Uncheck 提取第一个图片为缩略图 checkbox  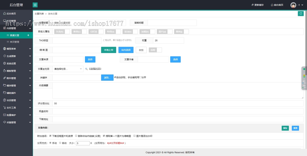(104, 136)
